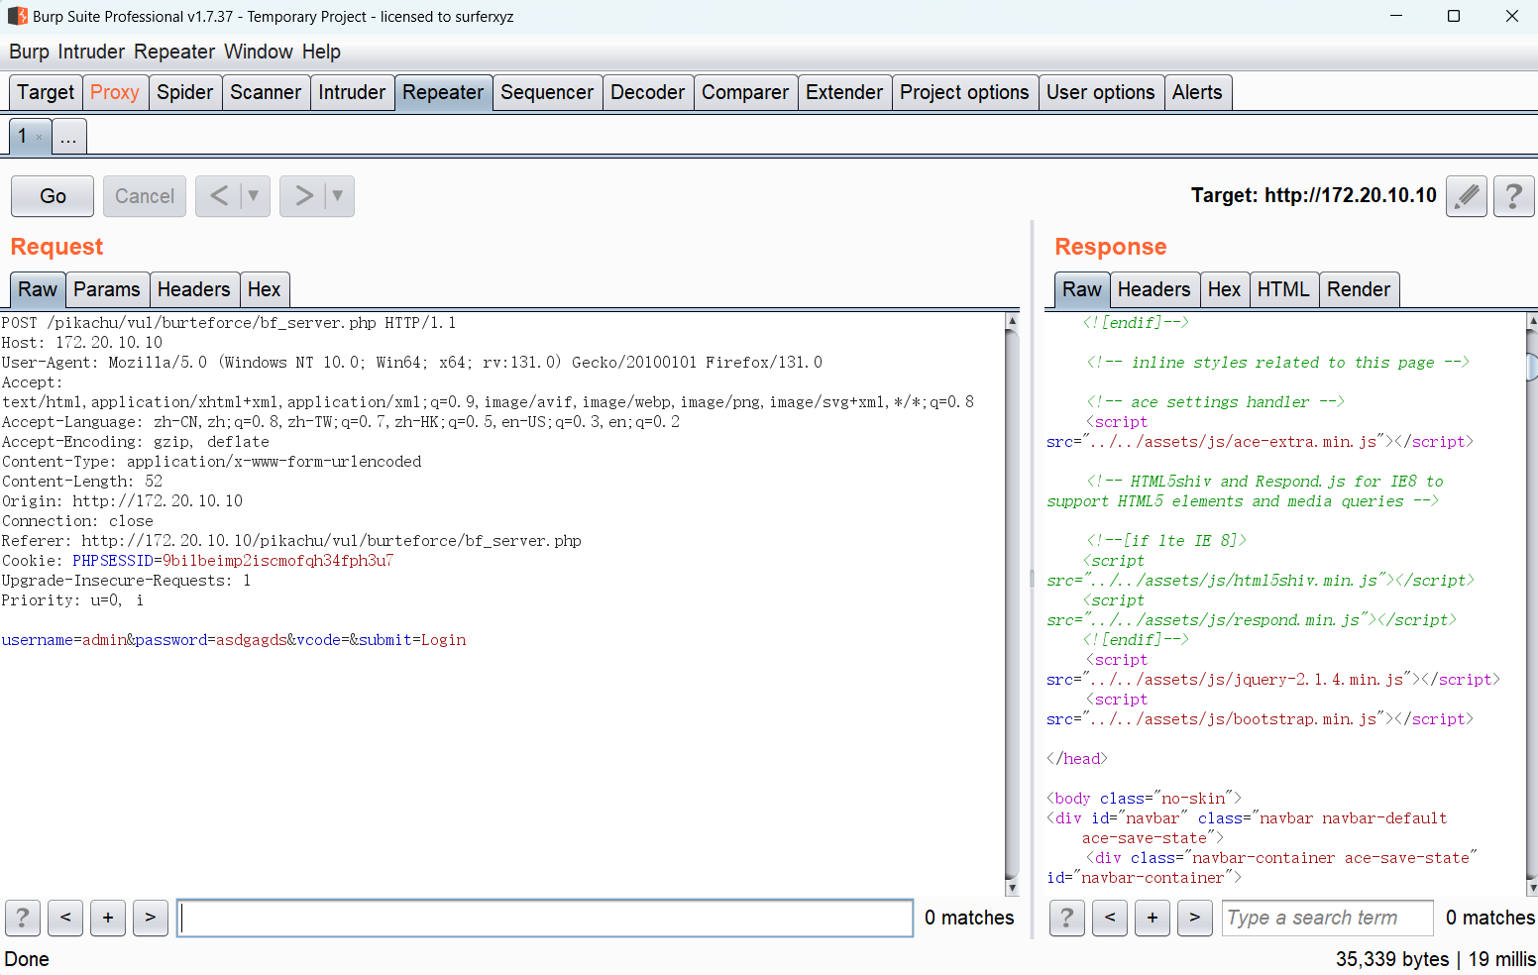Navigate forward in request history

(x=303, y=196)
